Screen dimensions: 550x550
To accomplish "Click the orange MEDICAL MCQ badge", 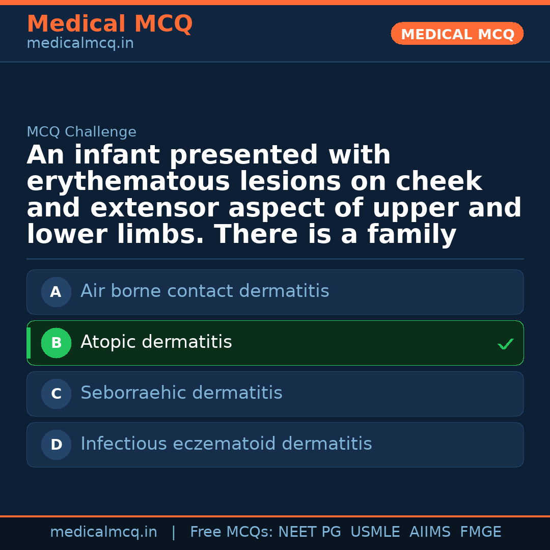I will (x=457, y=34).
